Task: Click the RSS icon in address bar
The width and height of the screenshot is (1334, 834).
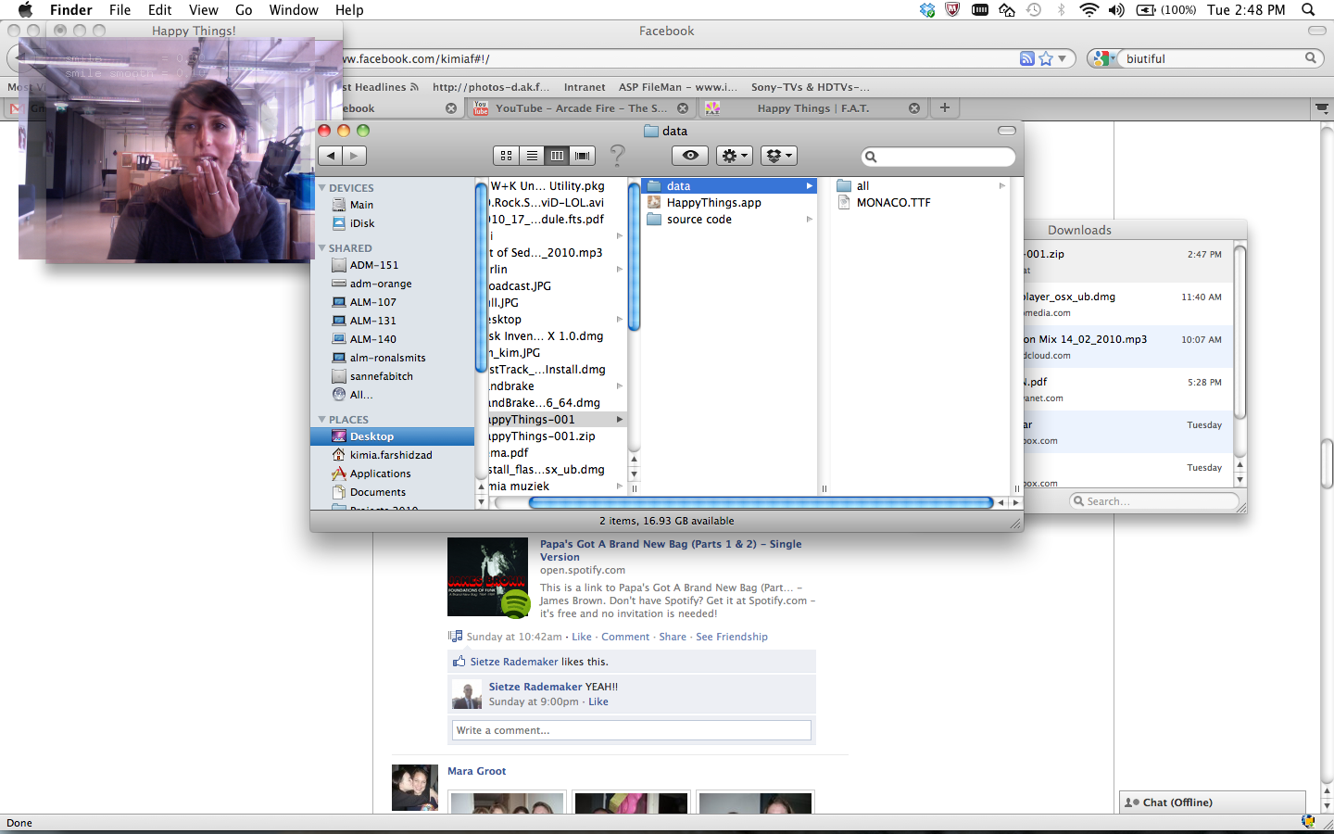Action: point(1026,58)
